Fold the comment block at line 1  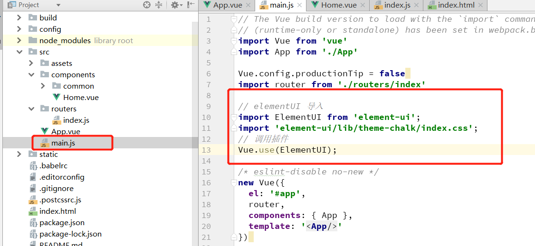234,19
